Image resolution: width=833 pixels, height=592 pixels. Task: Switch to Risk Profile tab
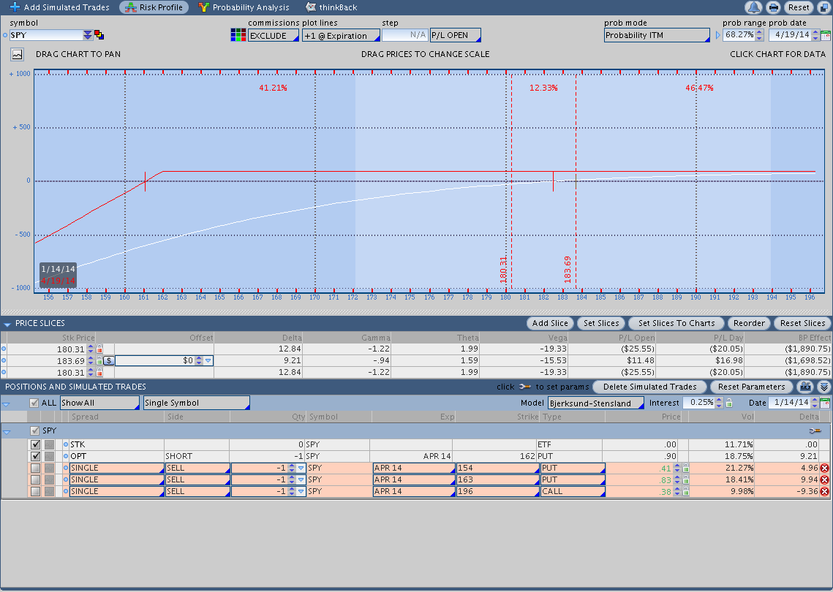pos(154,7)
